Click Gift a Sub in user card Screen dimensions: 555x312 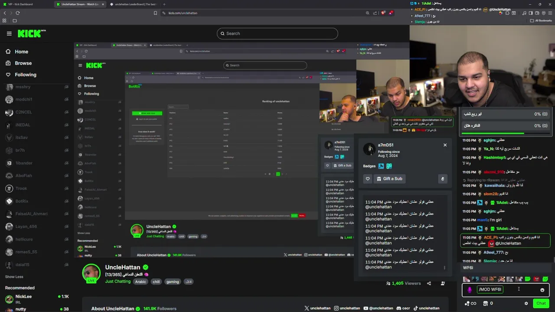pos(389,179)
